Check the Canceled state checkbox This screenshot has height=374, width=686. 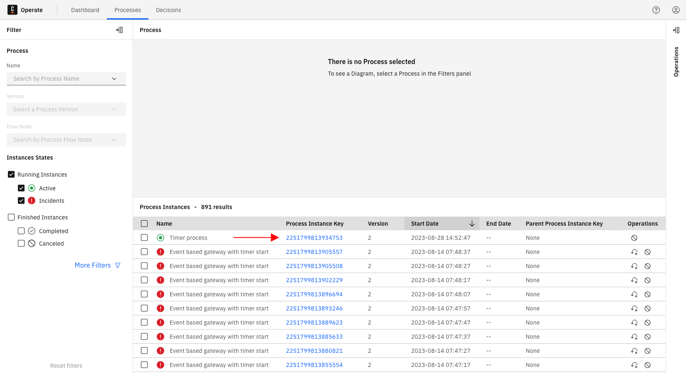pos(21,244)
